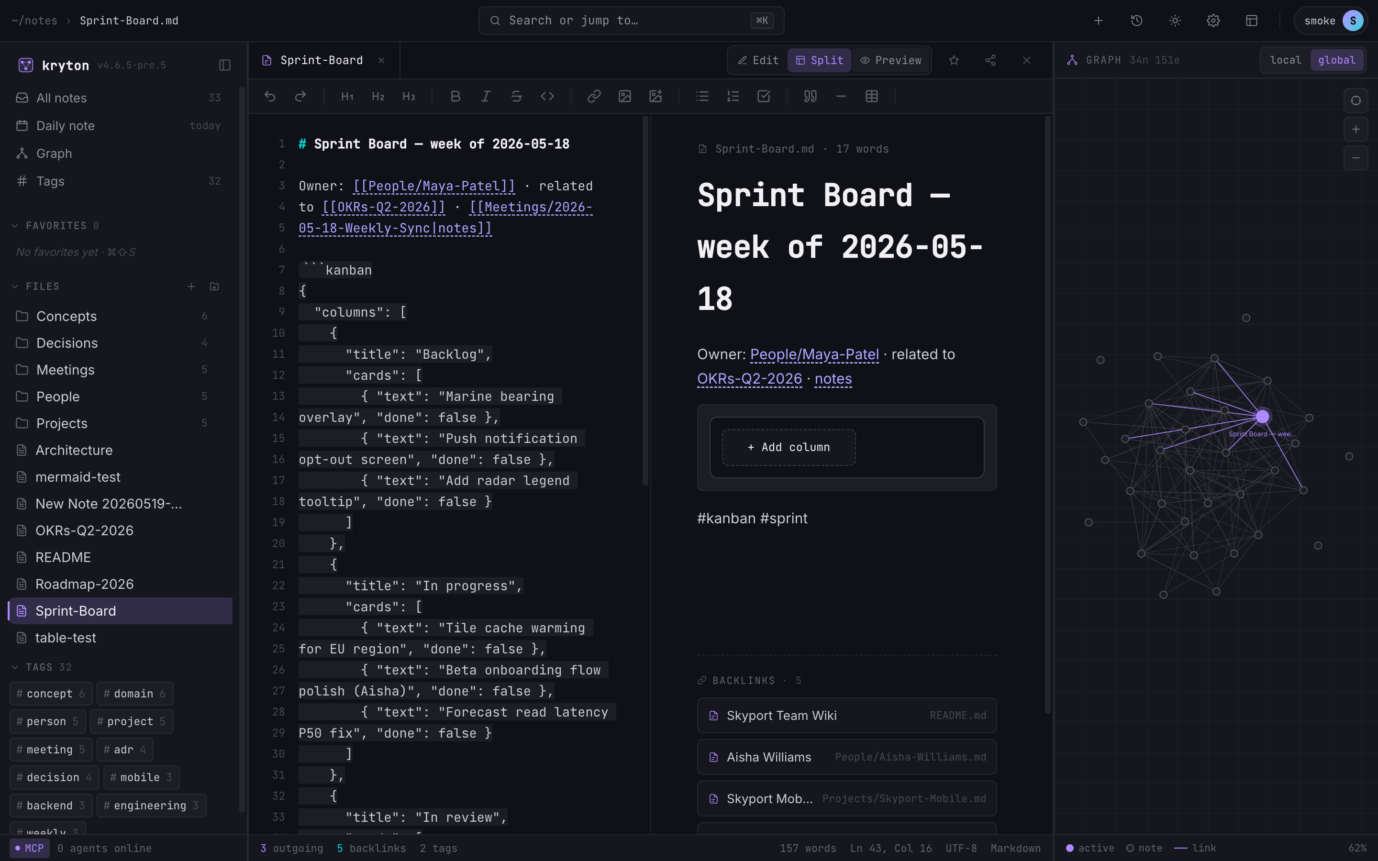Open the smoke user account menu
Screen dimensions: 1378x861
[1330, 21]
